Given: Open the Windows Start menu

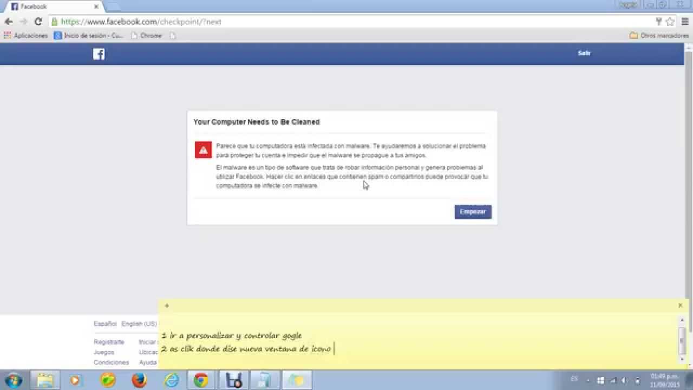Looking at the screenshot, I should click(13, 380).
